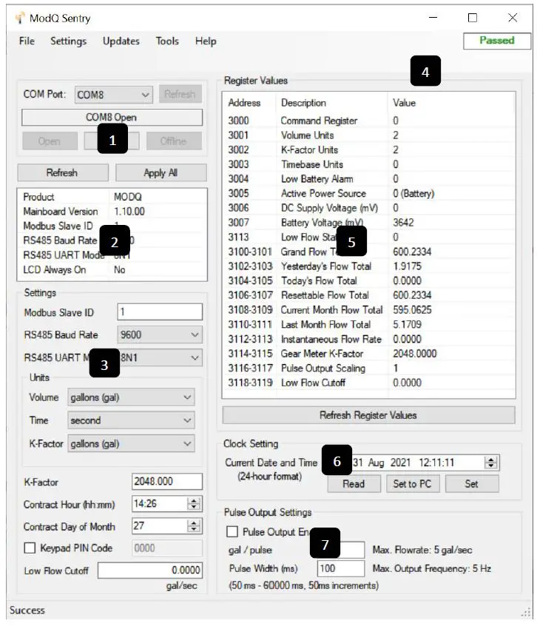This screenshot has height=626, width=537.
Task: Click the COM8 Open status button
Action: point(112,118)
